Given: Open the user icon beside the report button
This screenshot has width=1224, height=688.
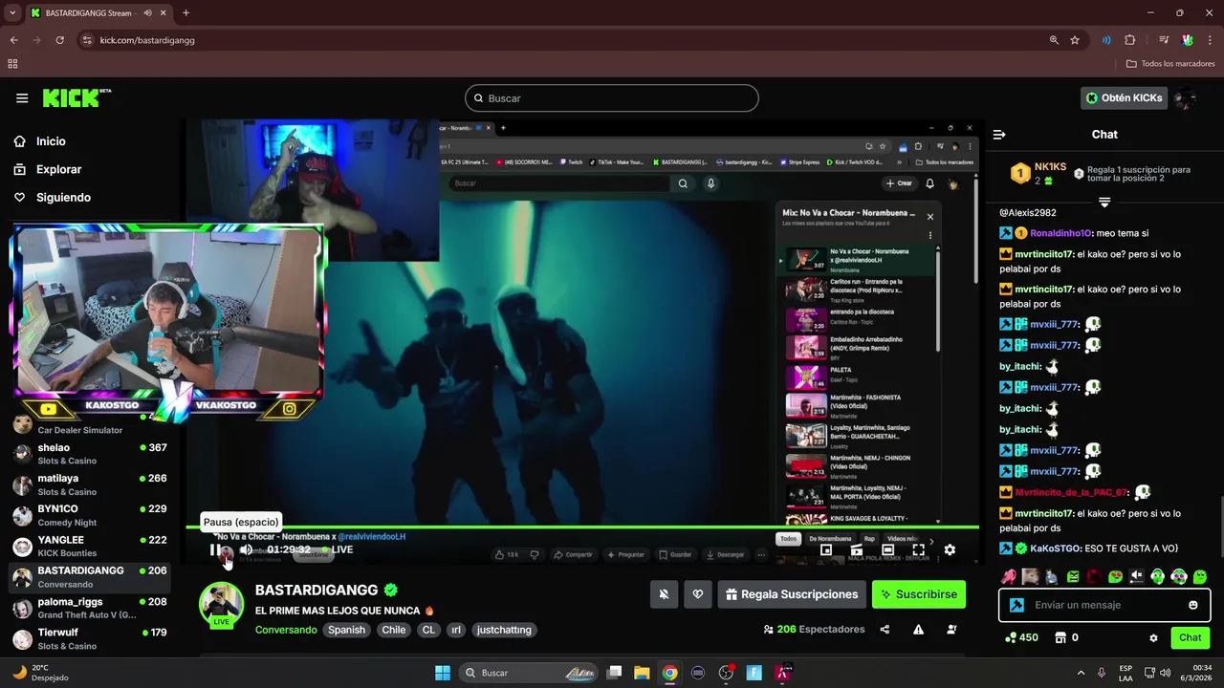Looking at the screenshot, I should click(x=951, y=630).
